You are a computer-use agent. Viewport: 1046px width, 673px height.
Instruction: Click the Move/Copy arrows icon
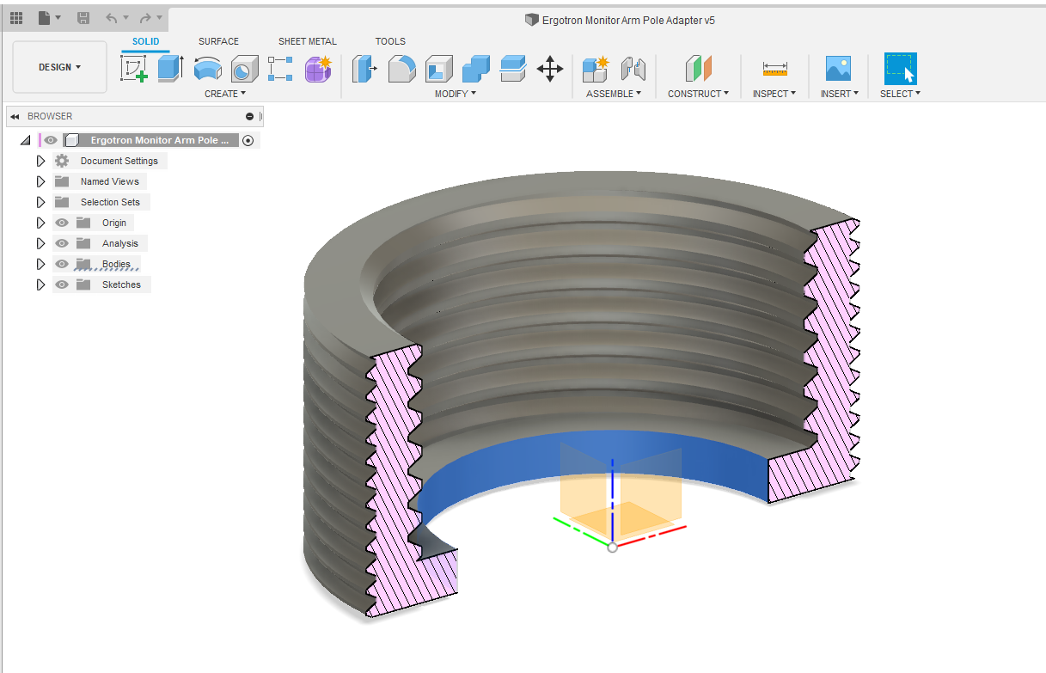coord(550,68)
